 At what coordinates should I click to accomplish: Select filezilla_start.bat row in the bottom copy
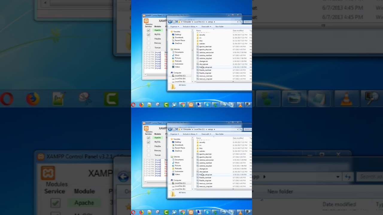224,178
